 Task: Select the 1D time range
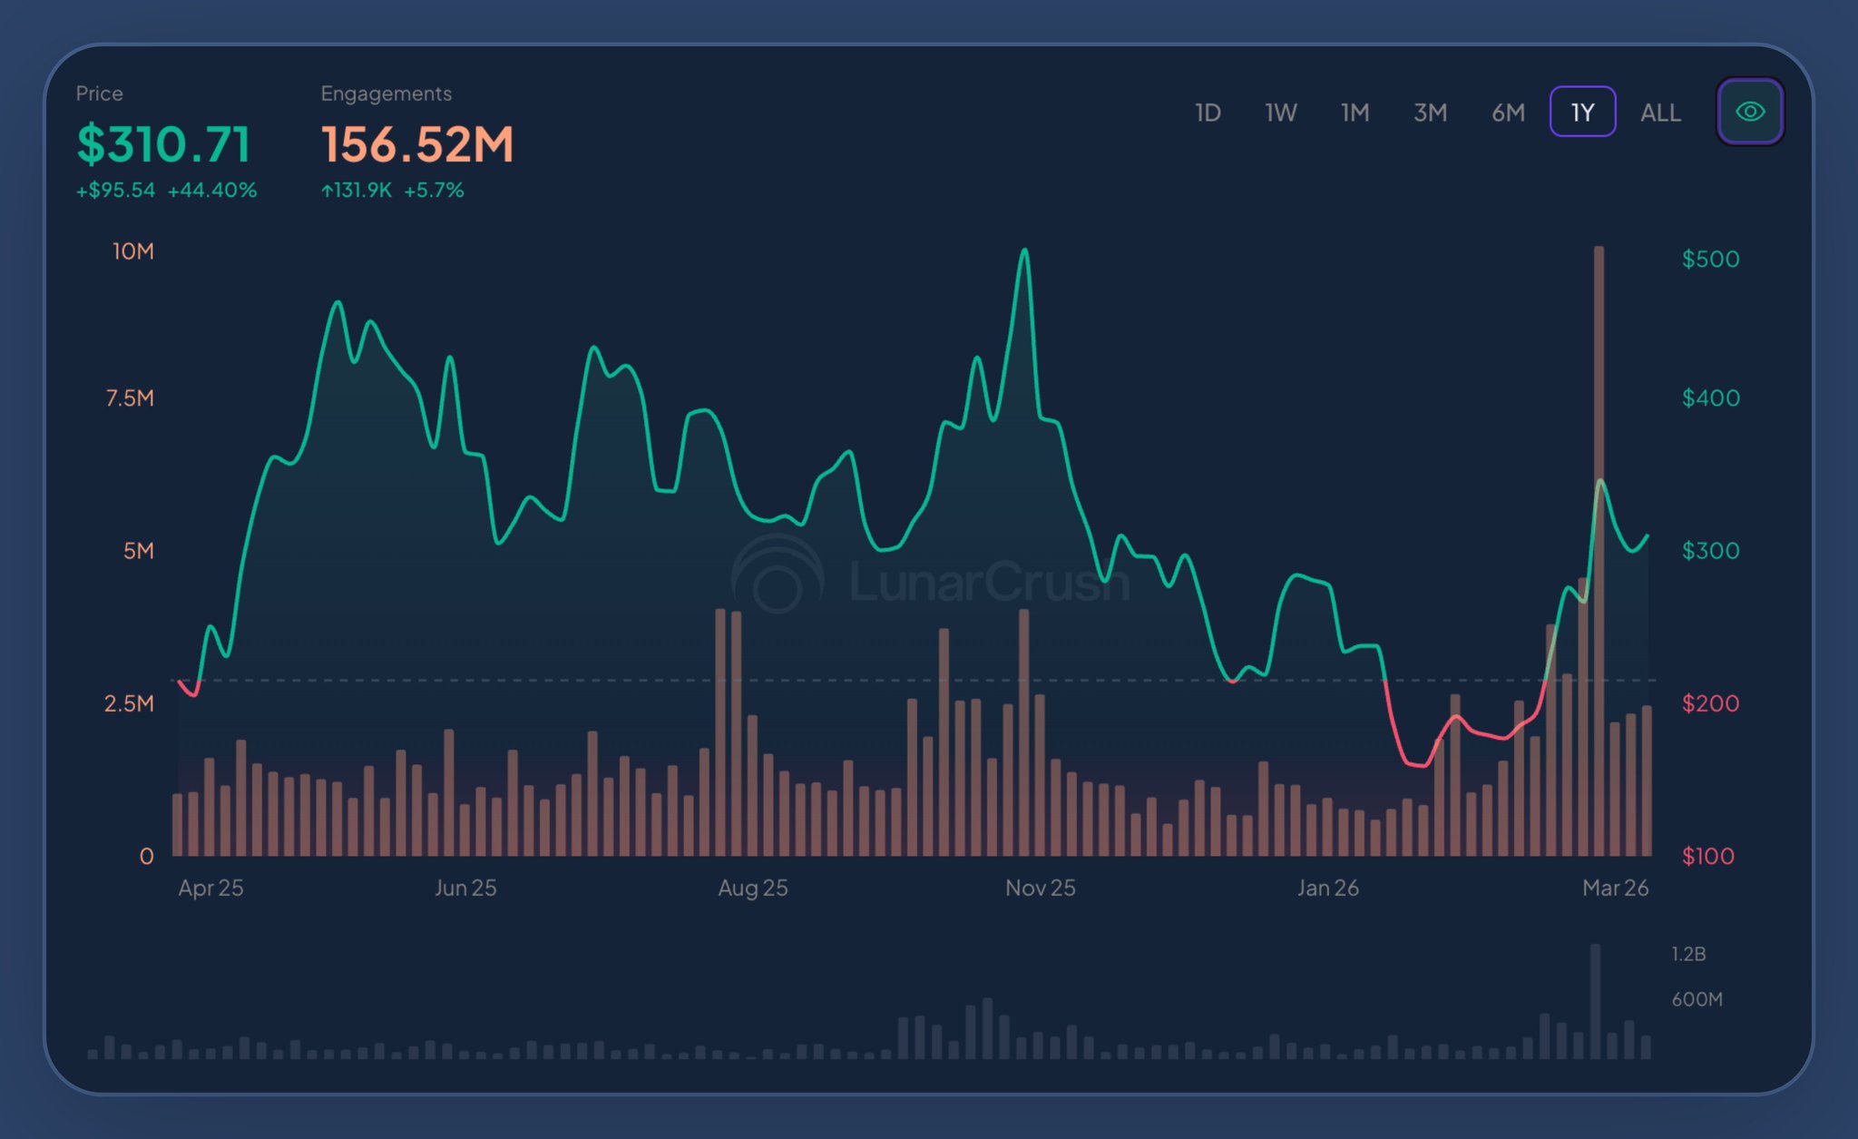(1208, 113)
